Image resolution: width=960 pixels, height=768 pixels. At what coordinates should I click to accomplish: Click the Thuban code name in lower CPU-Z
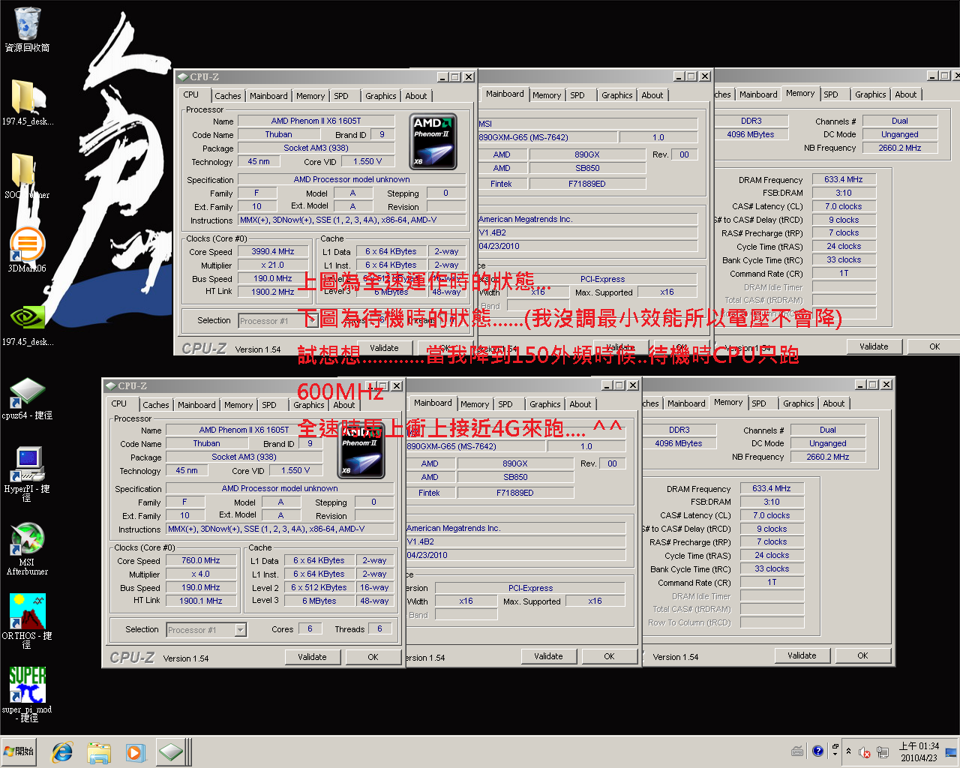206,444
